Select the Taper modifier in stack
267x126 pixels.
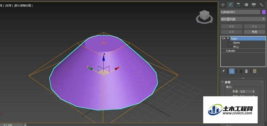tap(248, 38)
